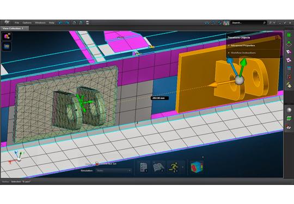This screenshot has height=204, width=294.
Task: Click the Redo arrow in the toolbar
Action: point(67,23)
